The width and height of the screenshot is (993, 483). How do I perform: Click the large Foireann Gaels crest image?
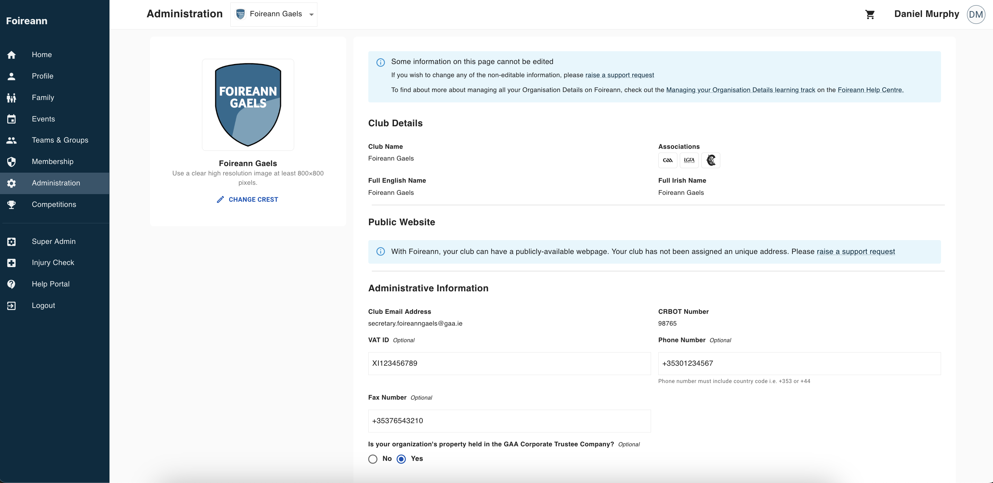pos(248,105)
